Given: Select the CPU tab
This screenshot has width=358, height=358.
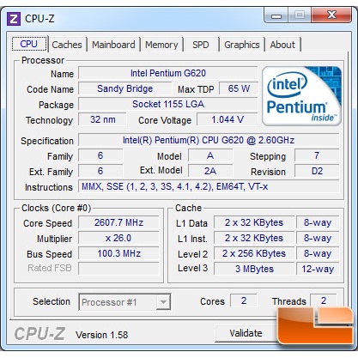Looking at the screenshot, I should [29, 44].
